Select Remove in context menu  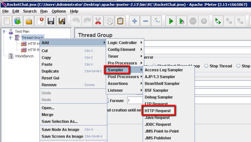(73, 85)
